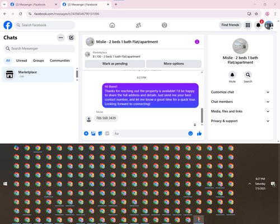Viewport: 280px width, 224px height.
Task: Click the Facebook logo
Action: (x=8, y=25)
